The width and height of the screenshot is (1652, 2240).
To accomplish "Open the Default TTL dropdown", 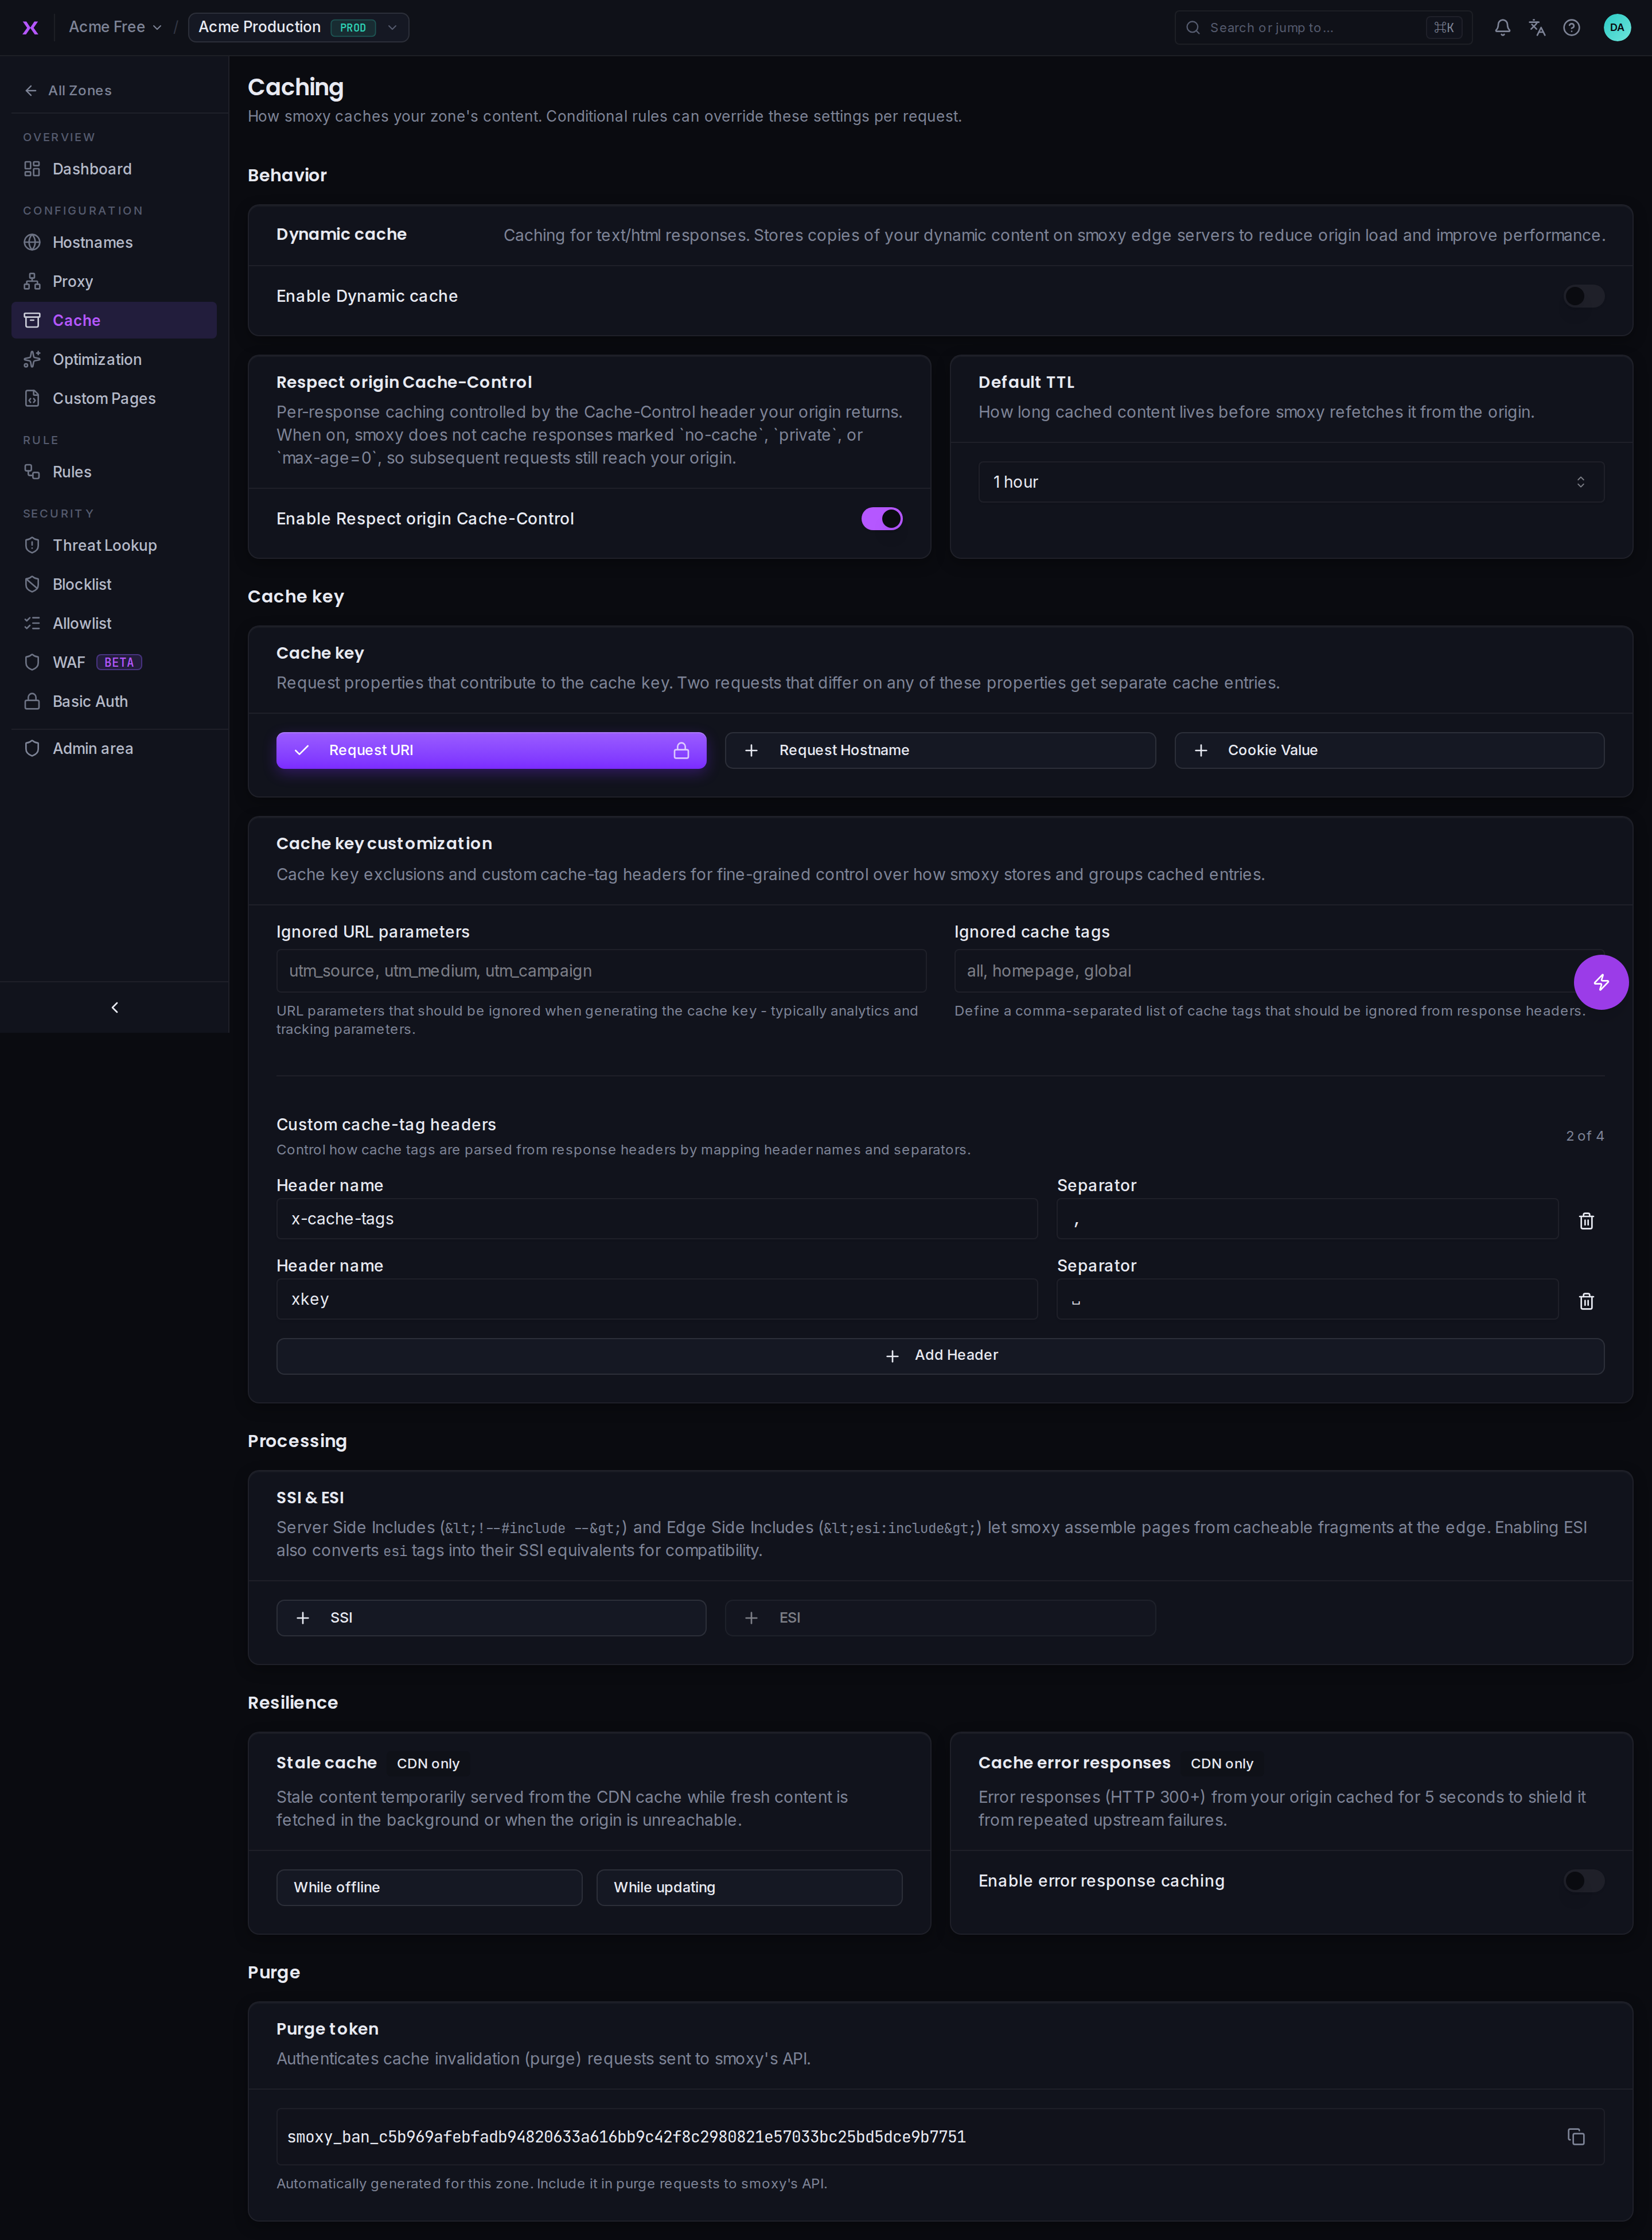I will [x=1291, y=482].
